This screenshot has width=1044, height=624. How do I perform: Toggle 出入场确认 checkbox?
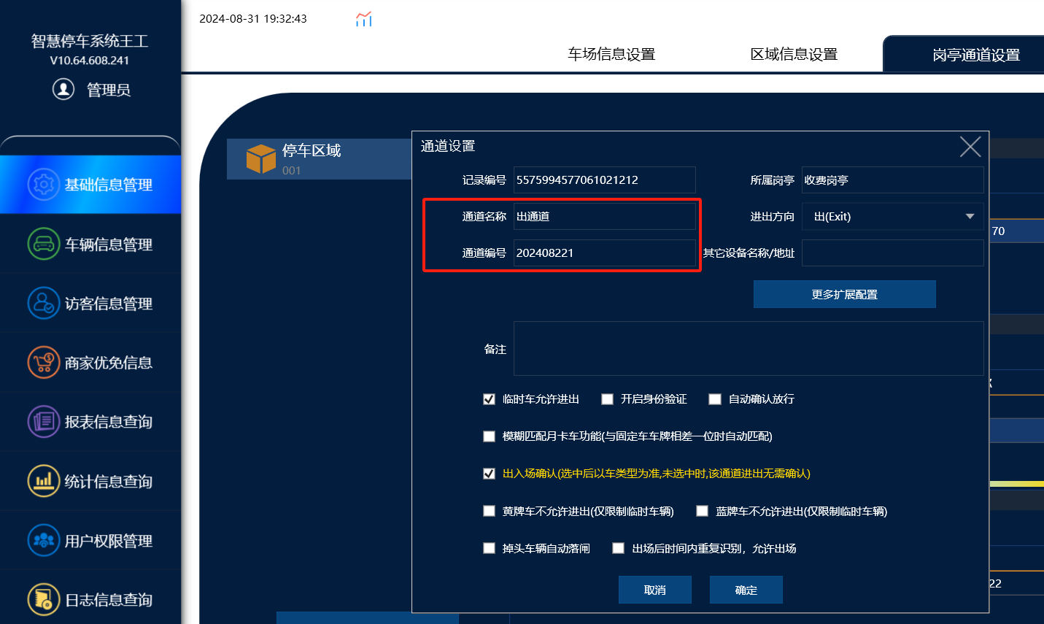pyautogui.click(x=490, y=474)
